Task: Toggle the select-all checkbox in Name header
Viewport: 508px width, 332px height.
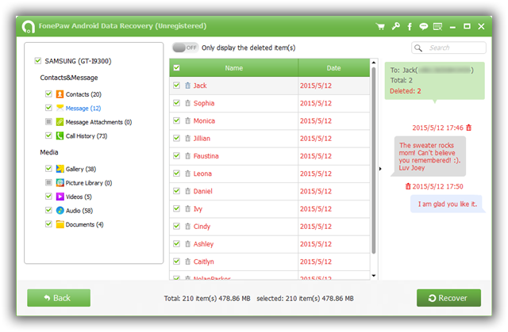Action: point(176,67)
